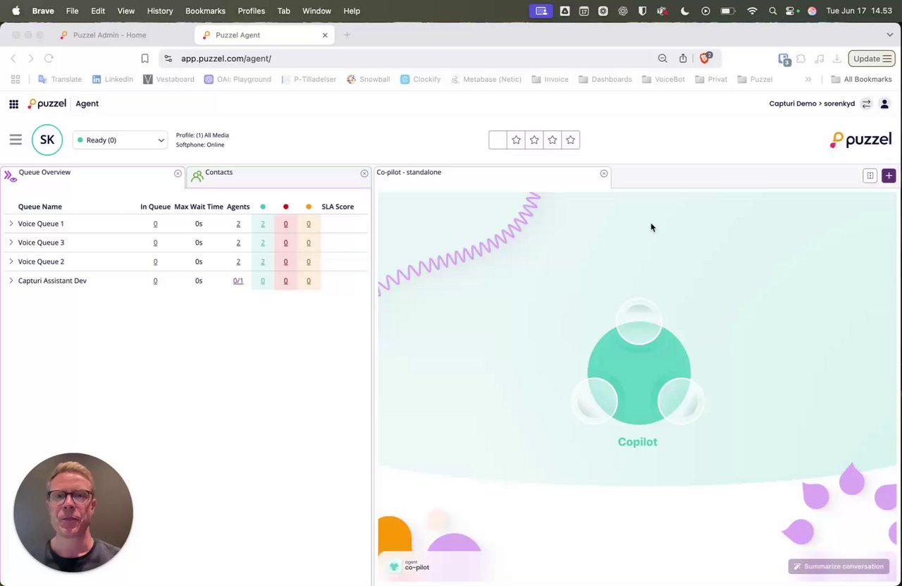This screenshot has height=586, width=902.
Task: Click the purple add tab plus button
Action: [x=889, y=176]
